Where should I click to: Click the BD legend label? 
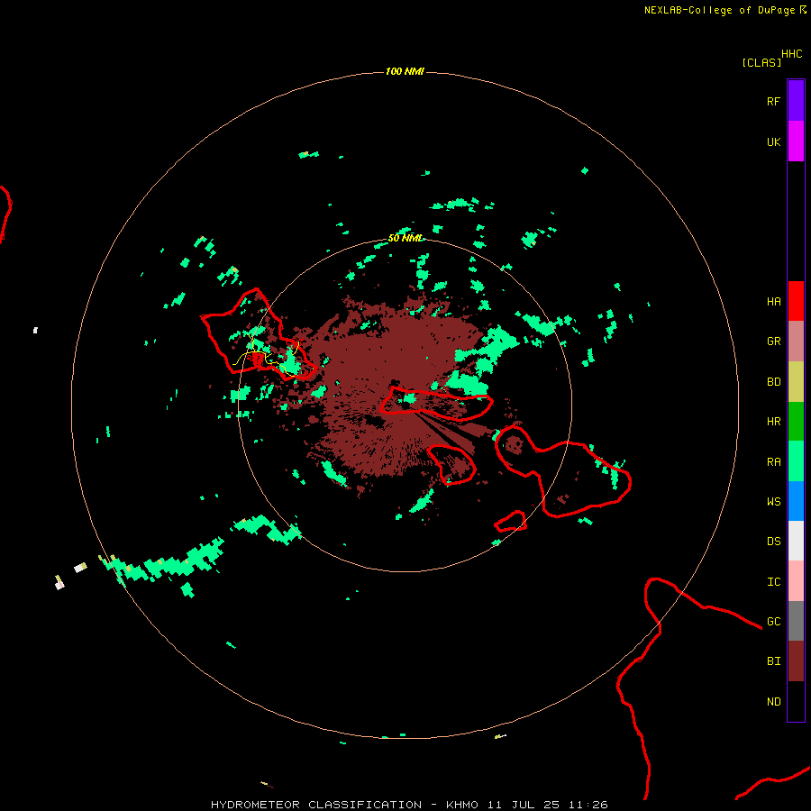tap(773, 382)
